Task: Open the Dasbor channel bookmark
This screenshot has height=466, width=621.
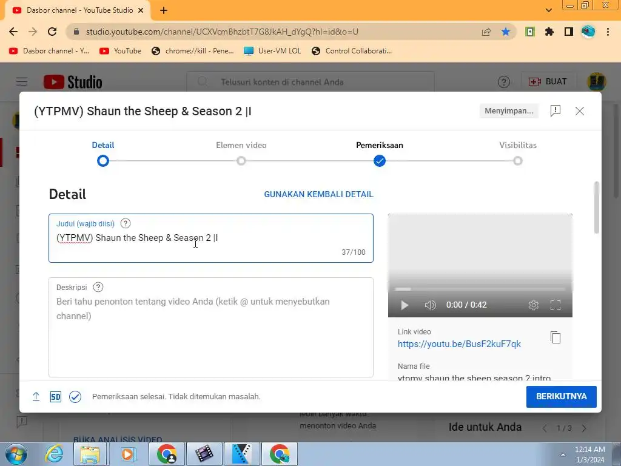Action: coord(49,51)
